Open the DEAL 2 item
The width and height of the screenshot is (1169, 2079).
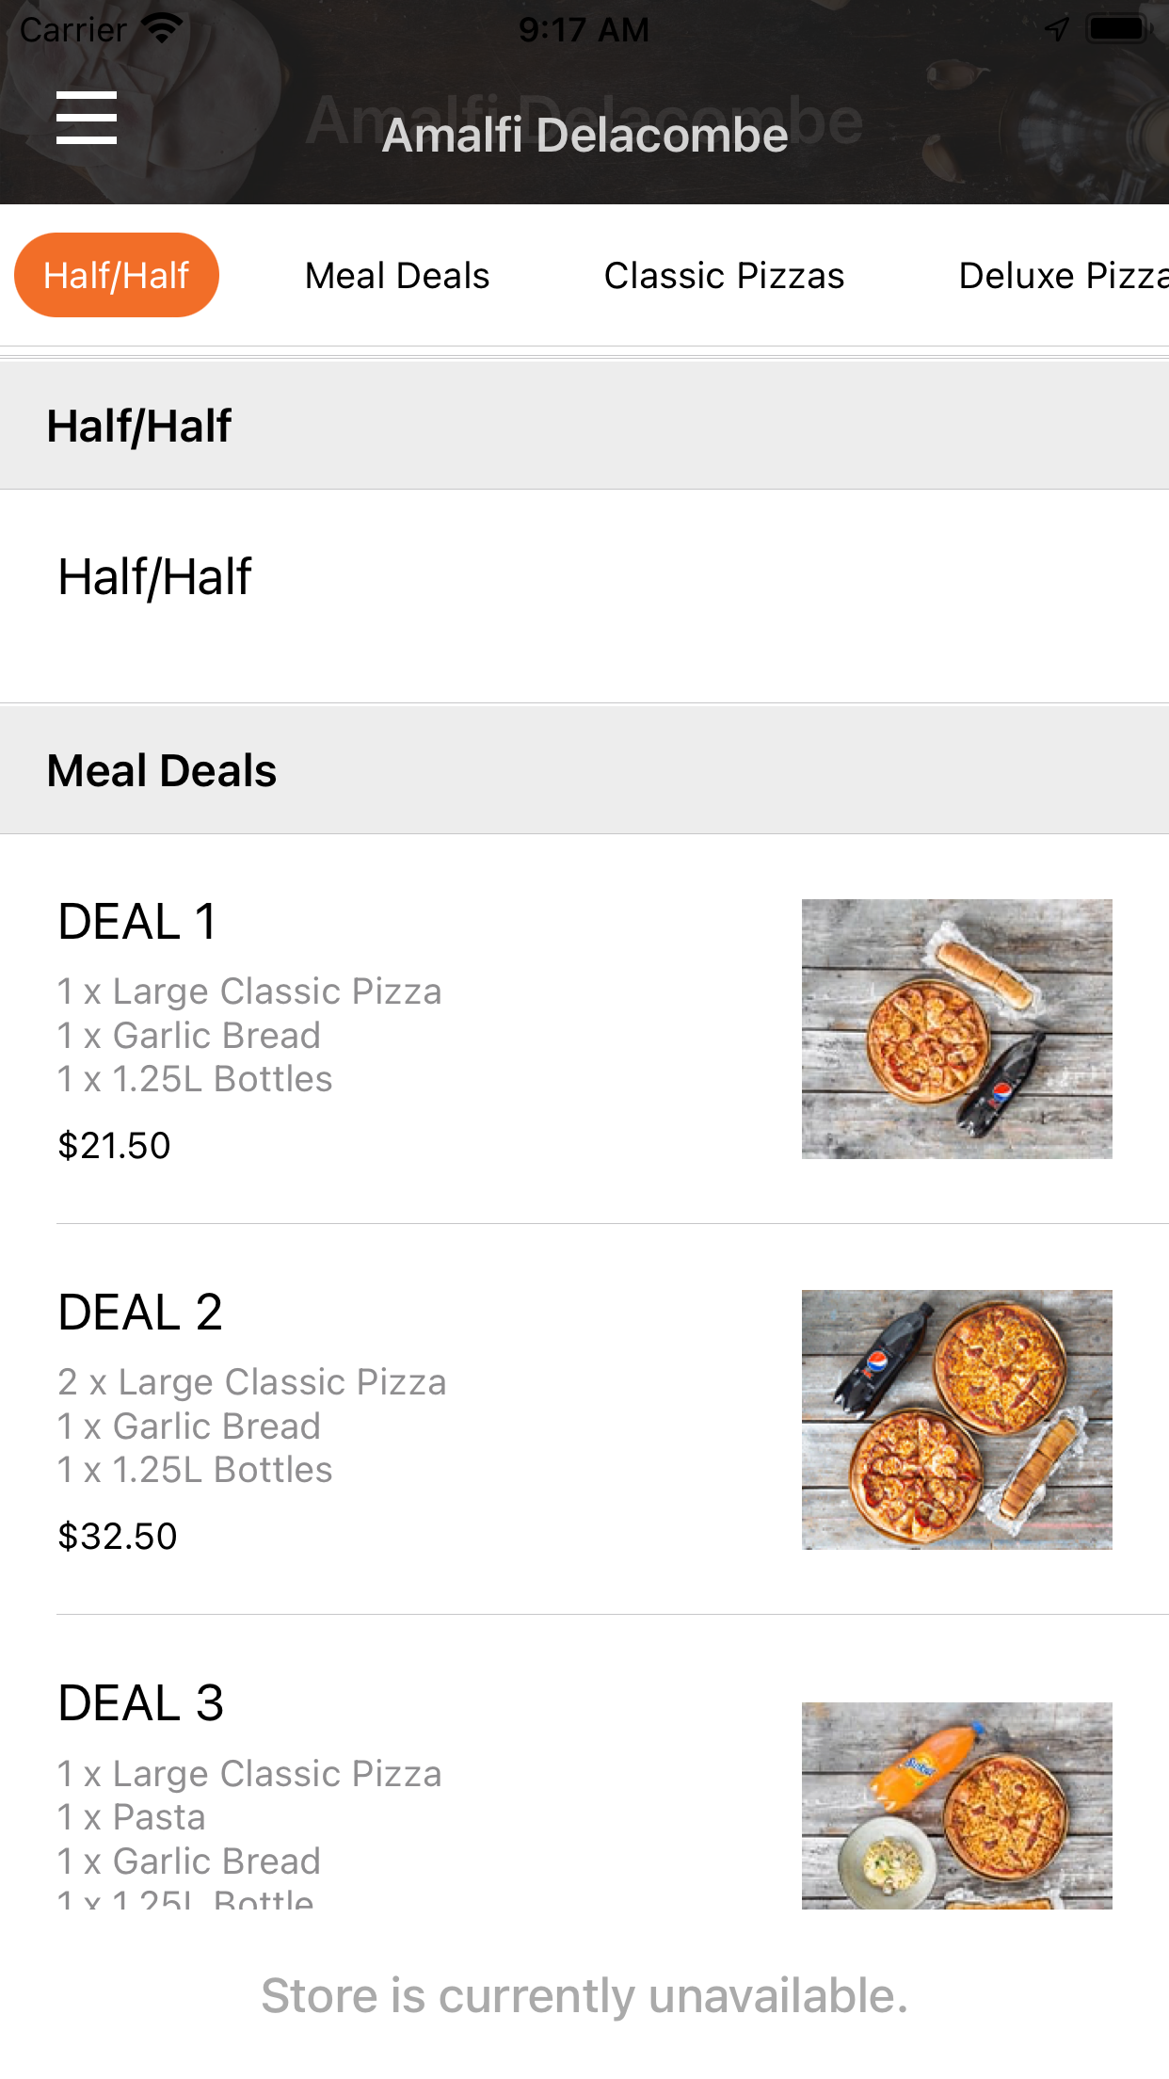pos(584,1420)
